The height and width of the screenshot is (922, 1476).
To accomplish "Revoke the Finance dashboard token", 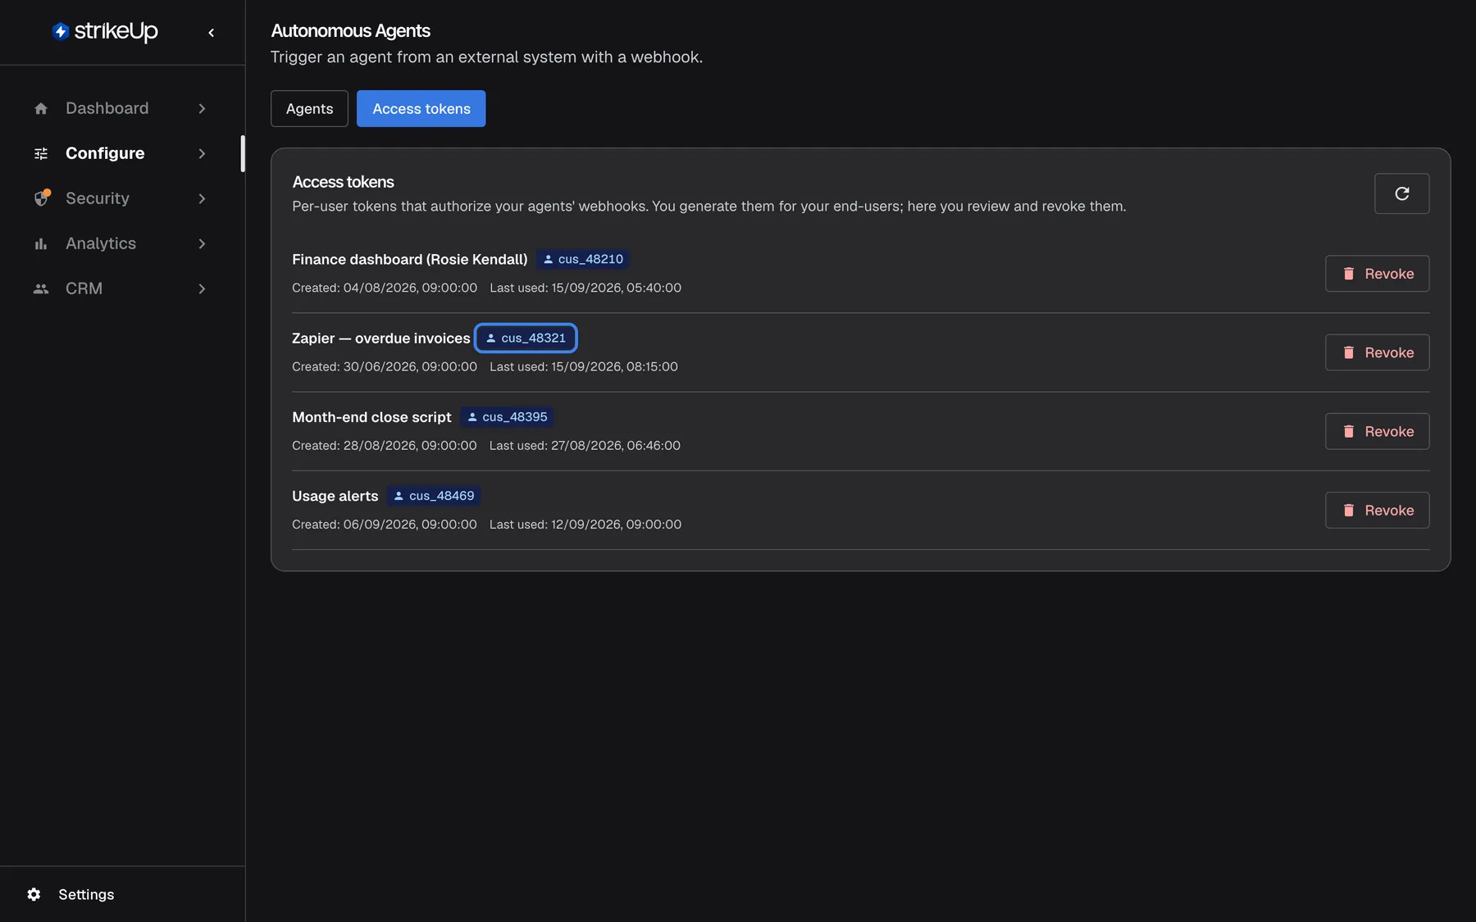I will coord(1377,274).
